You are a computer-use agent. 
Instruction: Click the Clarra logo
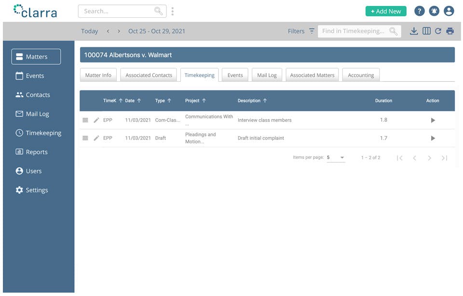(x=35, y=11)
